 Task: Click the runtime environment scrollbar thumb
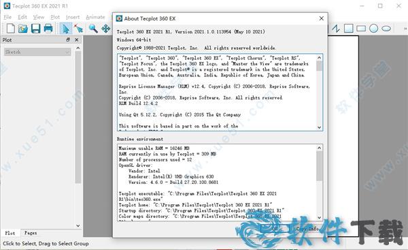[320, 166]
